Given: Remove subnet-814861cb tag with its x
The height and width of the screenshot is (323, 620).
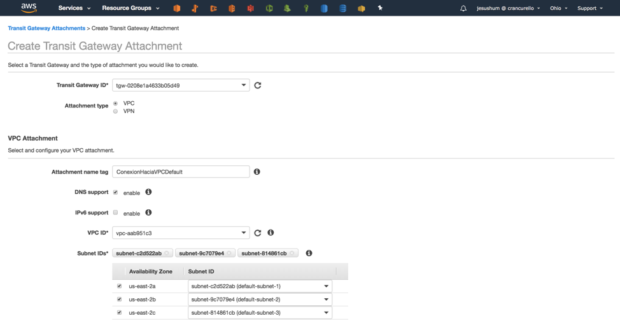Looking at the screenshot, I should click(292, 253).
